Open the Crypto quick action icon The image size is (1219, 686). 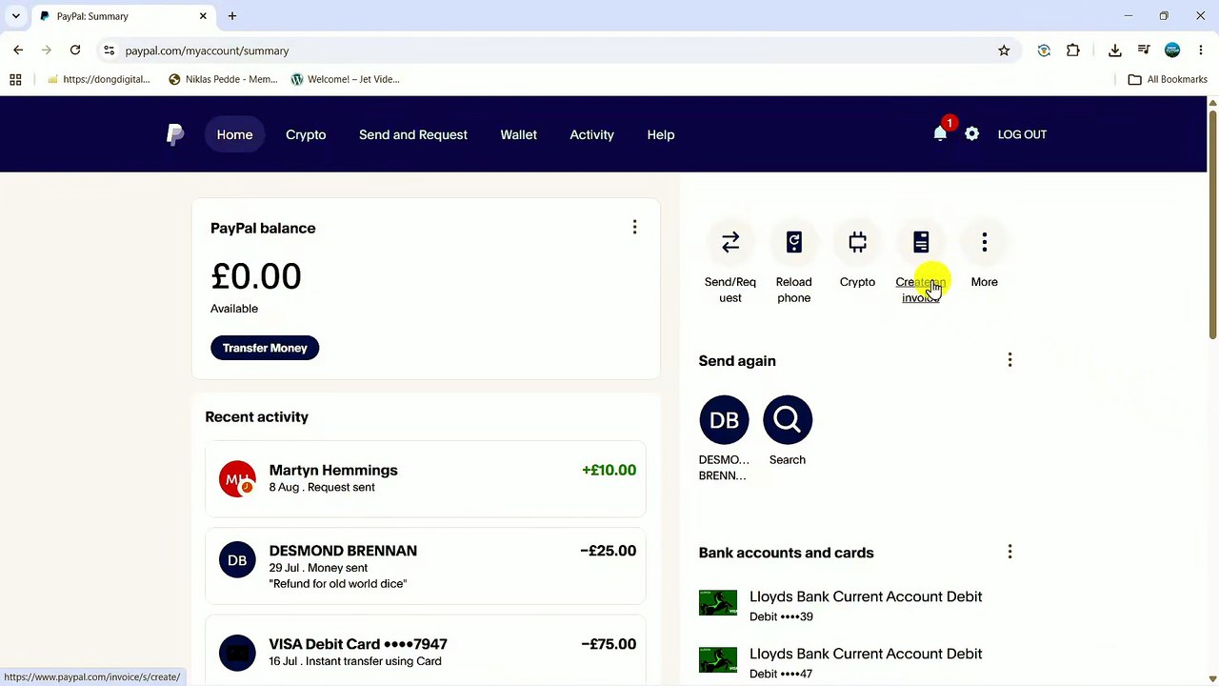pyautogui.click(x=857, y=243)
